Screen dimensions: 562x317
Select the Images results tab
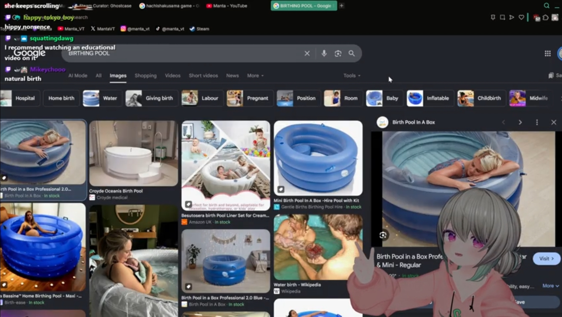click(118, 76)
